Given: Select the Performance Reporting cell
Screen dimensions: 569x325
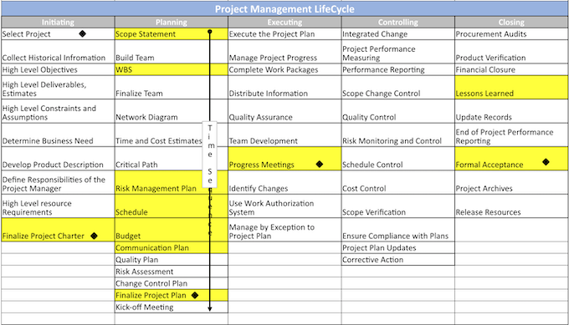Looking at the screenshot, I should 397,69.
